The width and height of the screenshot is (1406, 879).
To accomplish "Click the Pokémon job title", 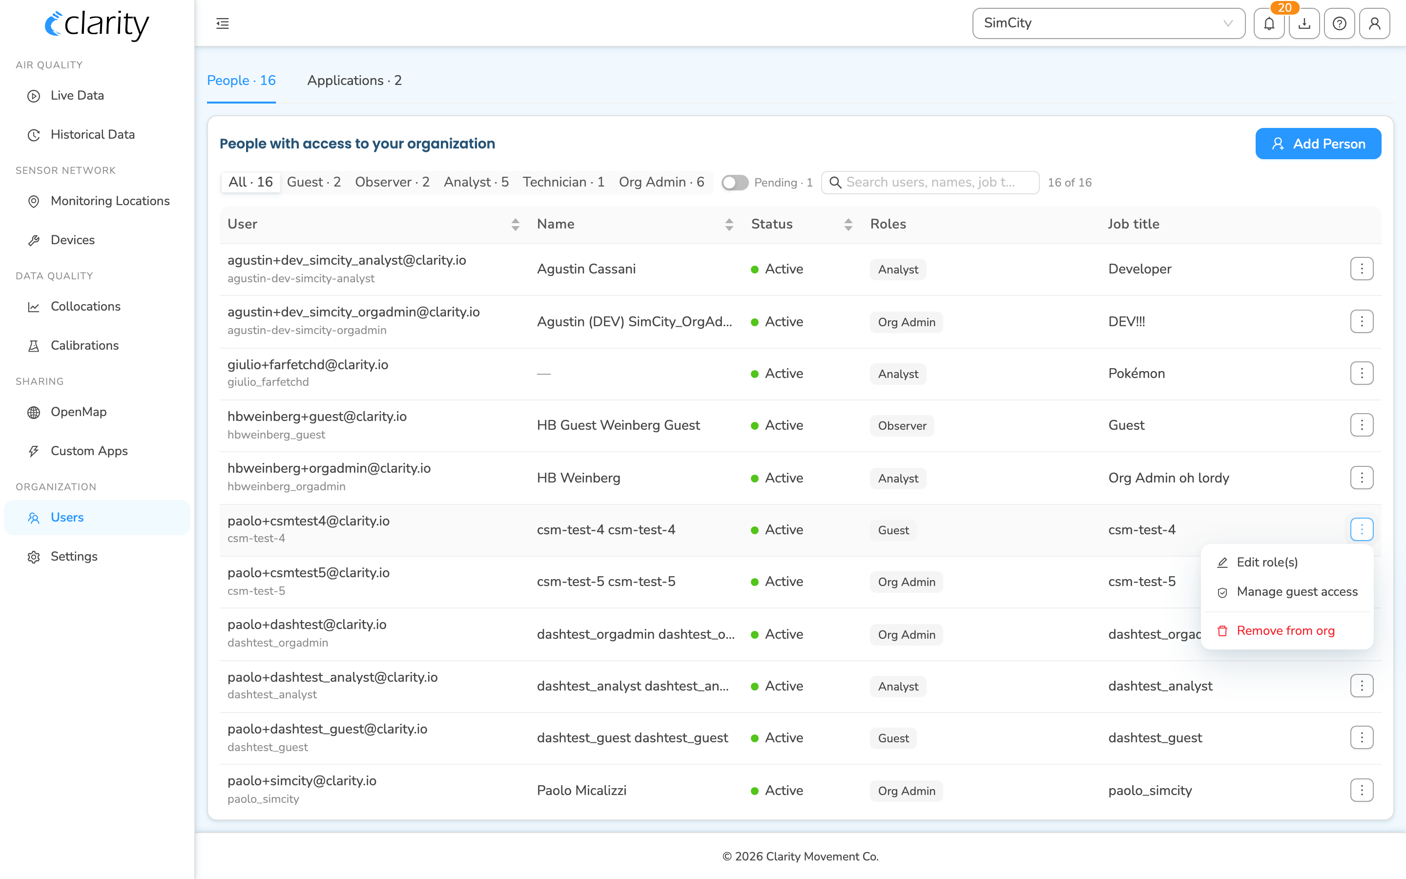I will coord(1137,373).
